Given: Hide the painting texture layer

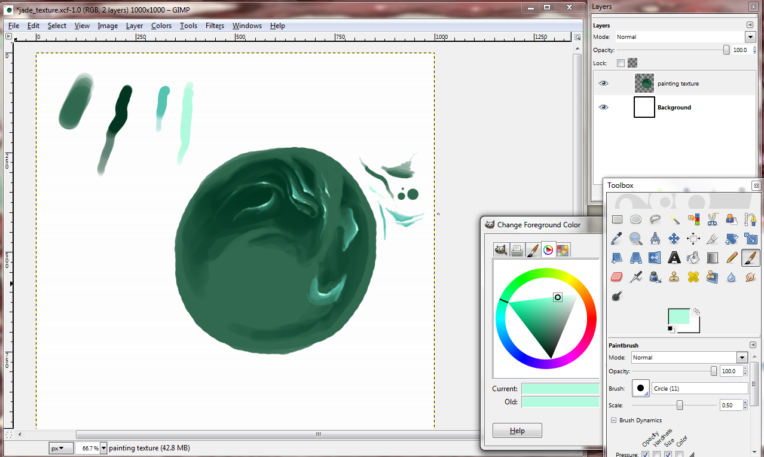Looking at the screenshot, I should click(603, 84).
